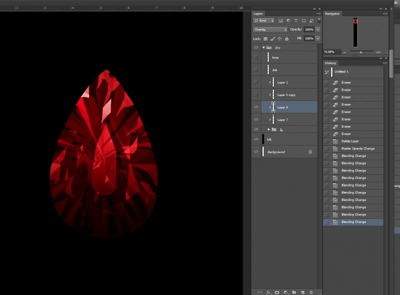The image size is (400, 295).
Task: Collapse the dro layer group
Action: [263, 47]
